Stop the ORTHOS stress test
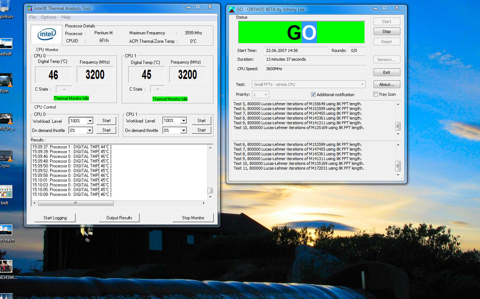 pos(387,31)
